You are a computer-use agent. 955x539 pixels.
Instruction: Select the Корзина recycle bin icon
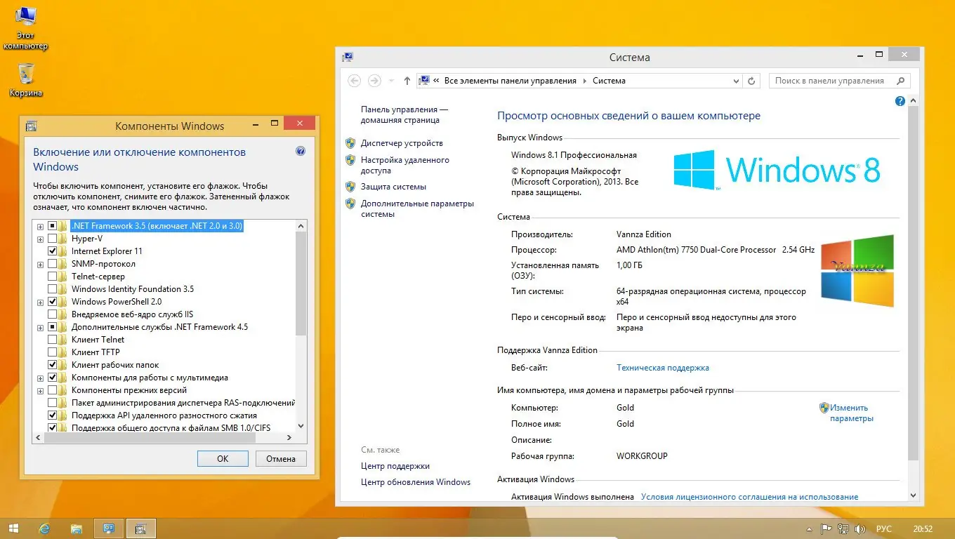click(x=26, y=80)
